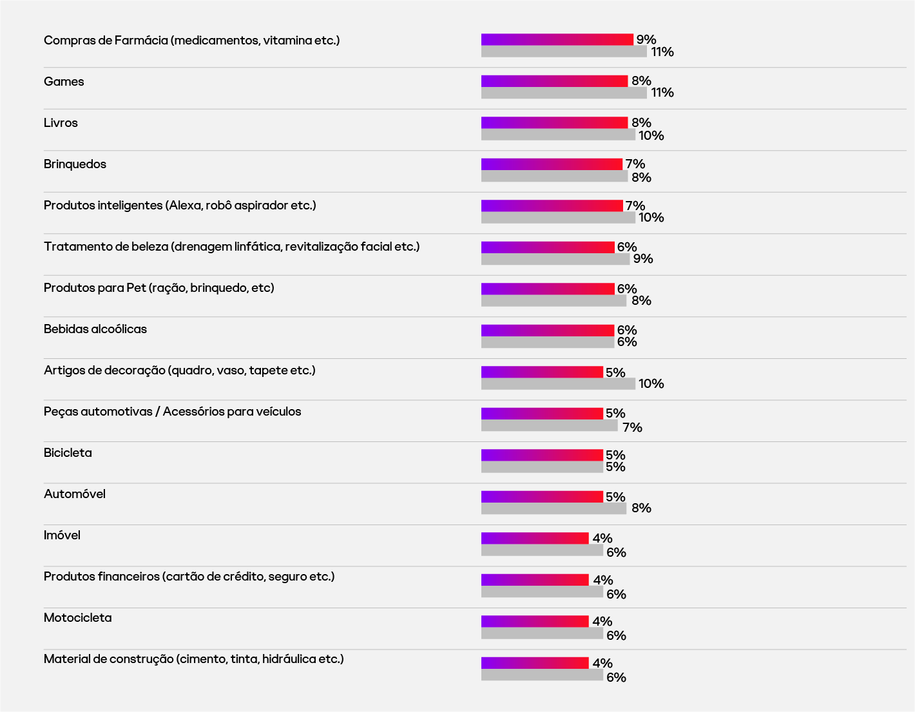Click the 'Peças automotivas' row label
915x712 pixels.
(172, 412)
